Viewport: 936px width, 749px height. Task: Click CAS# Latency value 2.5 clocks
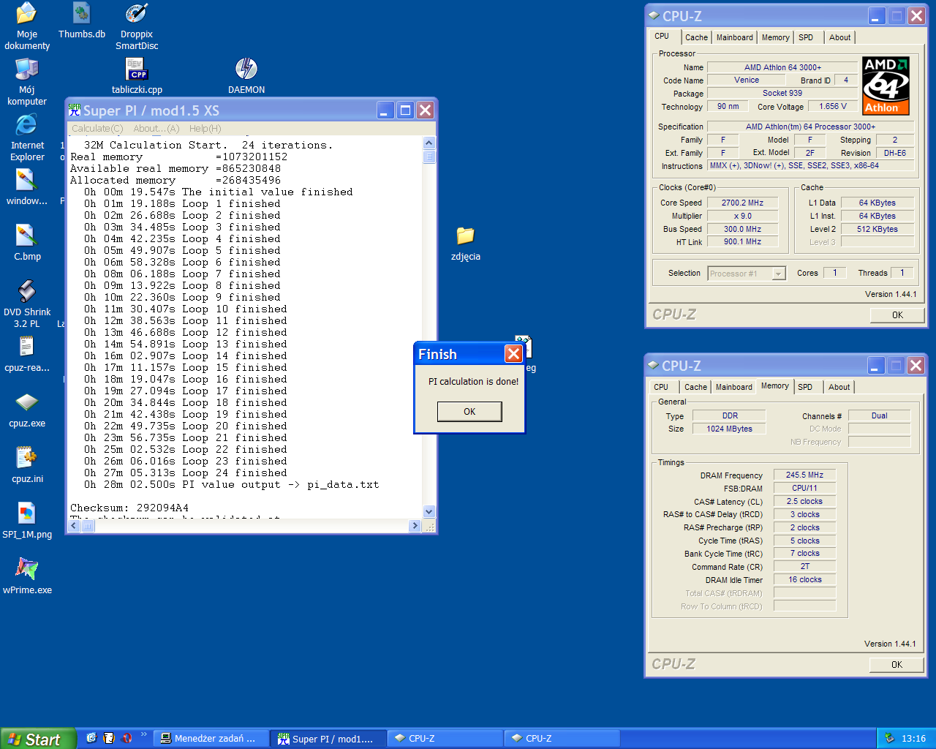[x=804, y=501]
